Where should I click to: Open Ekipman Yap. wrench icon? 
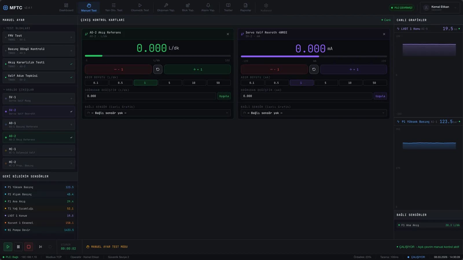(166, 8)
